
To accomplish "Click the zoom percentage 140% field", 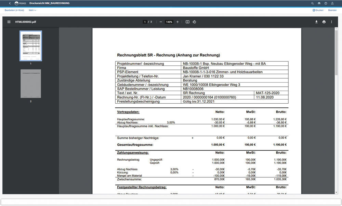I will pos(169,22).
